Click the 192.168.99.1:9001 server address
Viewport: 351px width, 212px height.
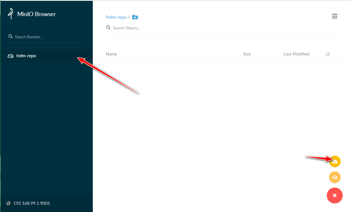pyautogui.click(x=32, y=203)
